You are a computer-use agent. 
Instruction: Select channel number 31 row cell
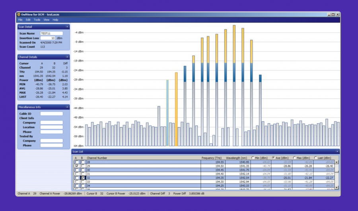click(143, 174)
